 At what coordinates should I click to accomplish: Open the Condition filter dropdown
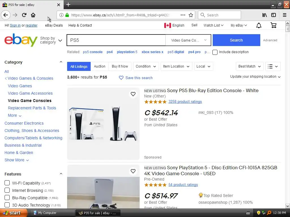pyautogui.click(x=146, y=66)
